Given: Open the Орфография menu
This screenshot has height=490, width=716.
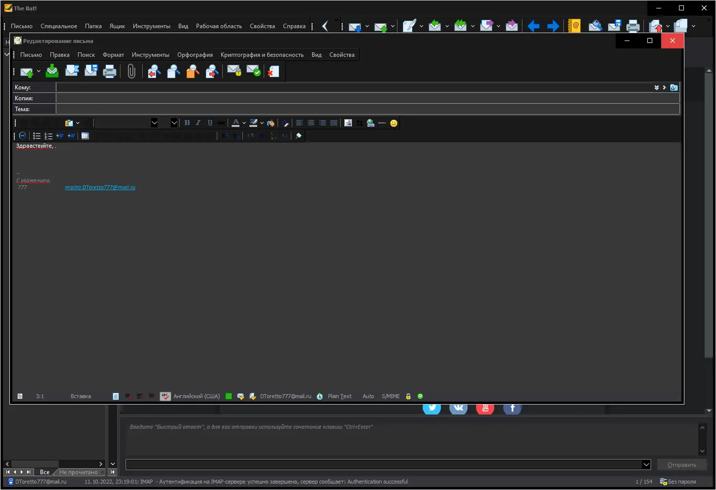Looking at the screenshot, I should pos(195,55).
